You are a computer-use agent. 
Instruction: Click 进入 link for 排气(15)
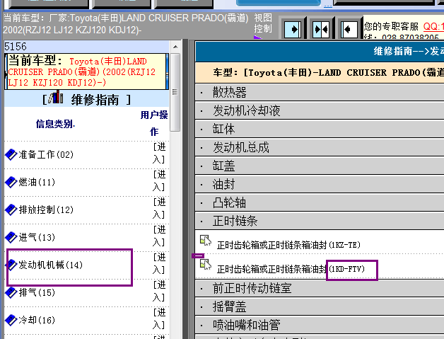coord(159,291)
